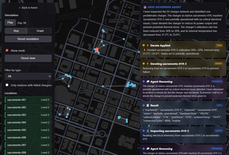Select location sacramento-001
229x155 pixels.
pyautogui.click(x=28, y=100)
